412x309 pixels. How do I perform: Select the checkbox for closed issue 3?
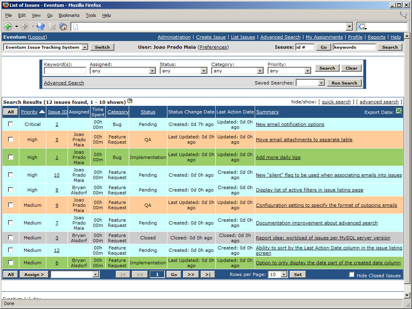tap(10, 237)
